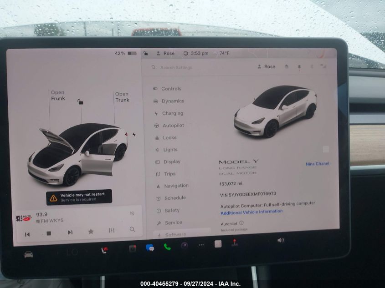The image size is (385, 288).
Task: Tap the media search magnifier icon
Action: pyautogui.click(x=132, y=230)
